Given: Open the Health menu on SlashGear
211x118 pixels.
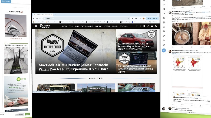Looking at the screenshot, I should (x=115, y=26).
